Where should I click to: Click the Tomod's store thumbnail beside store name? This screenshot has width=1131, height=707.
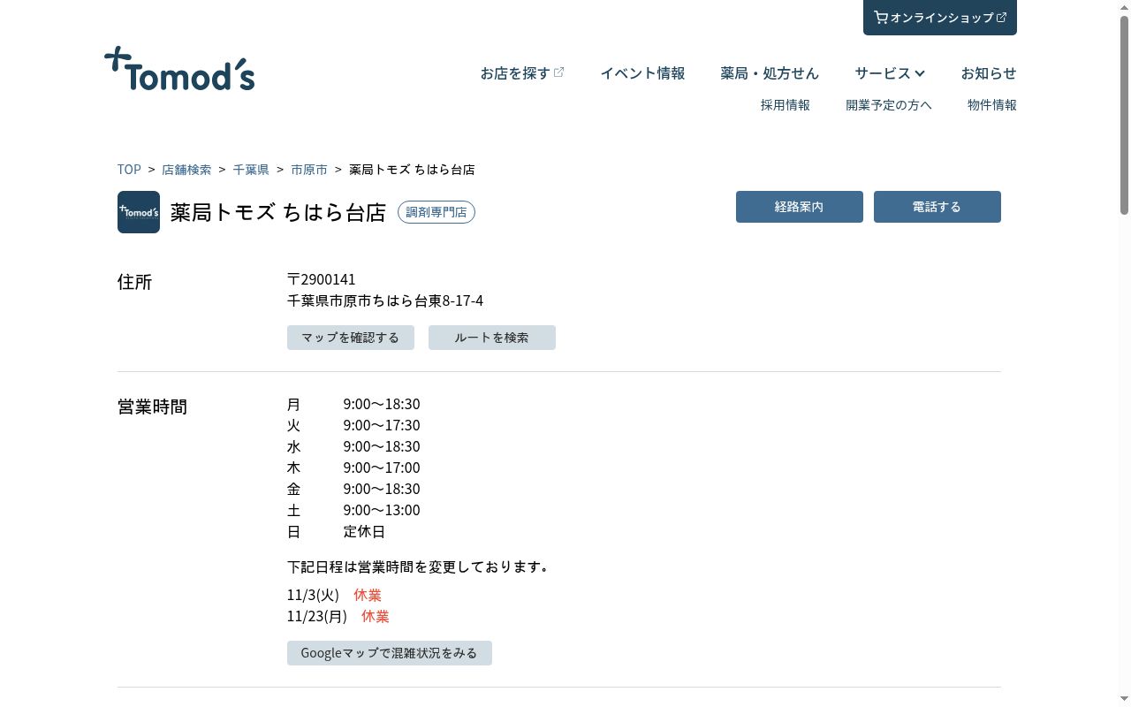pos(139,212)
